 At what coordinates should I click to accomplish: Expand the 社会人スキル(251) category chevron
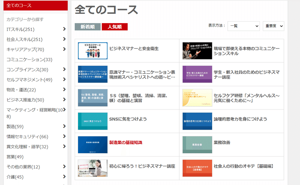[64, 39]
